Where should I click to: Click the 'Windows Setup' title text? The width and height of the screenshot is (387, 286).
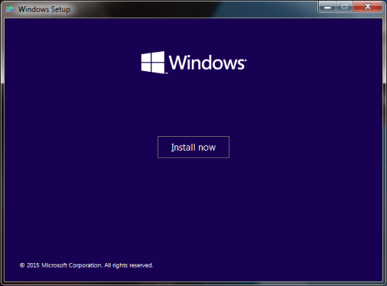44,9
